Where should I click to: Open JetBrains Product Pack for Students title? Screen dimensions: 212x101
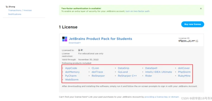tap(100, 39)
